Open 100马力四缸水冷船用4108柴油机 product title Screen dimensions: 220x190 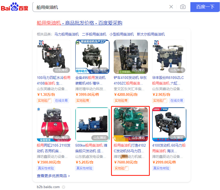(54, 81)
